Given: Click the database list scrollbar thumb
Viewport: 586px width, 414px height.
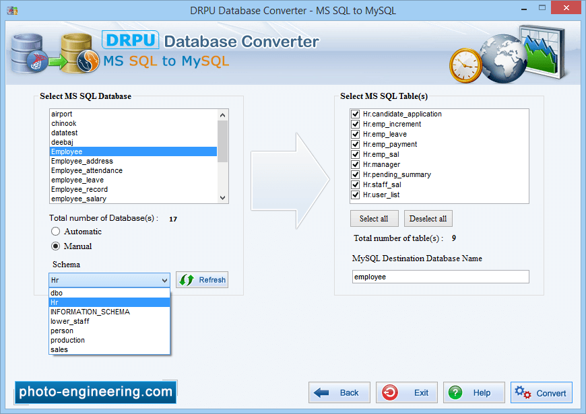Looking at the screenshot, I should pos(223,141).
